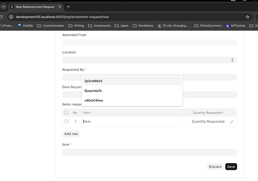Click the Amended From field

coord(150,43)
